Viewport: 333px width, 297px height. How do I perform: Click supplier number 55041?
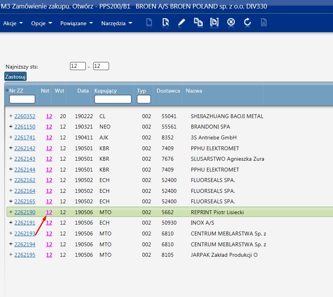click(x=169, y=116)
